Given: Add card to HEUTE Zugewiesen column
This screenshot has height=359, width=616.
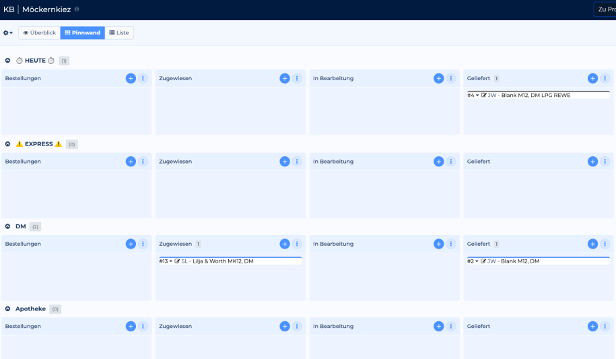Looking at the screenshot, I should (x=285, y=78).
